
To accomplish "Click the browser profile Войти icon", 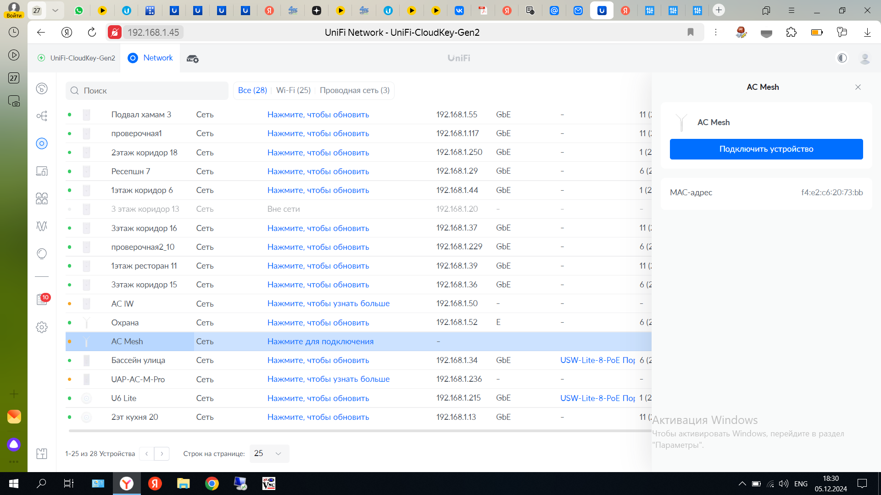I will tap(14, 10).
